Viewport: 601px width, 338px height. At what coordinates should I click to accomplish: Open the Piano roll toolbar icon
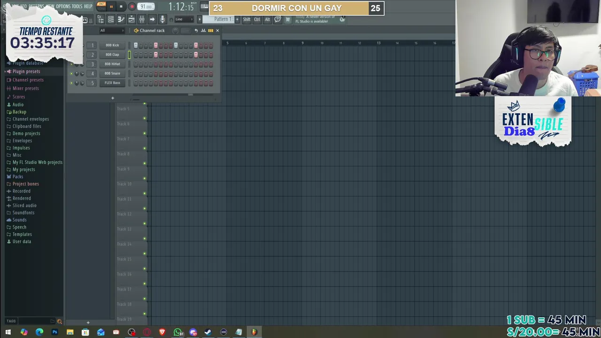click(121, 19)
